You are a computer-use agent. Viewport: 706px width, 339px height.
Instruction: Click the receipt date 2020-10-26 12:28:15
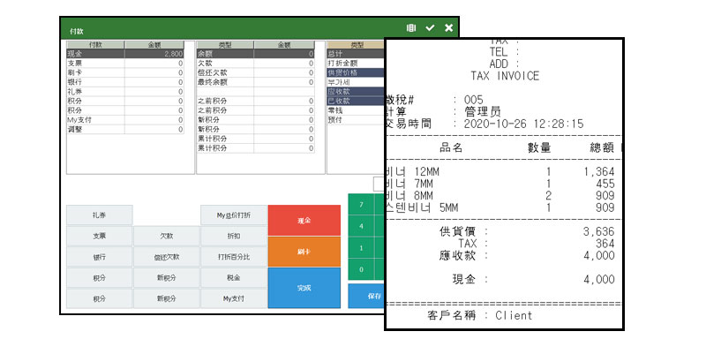pos(523,124)
